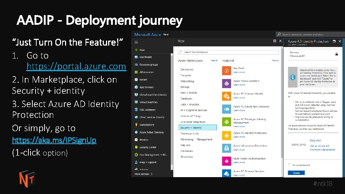
Task: Open Cost Management + Billing icon
Action: click(x=136, y=154)
